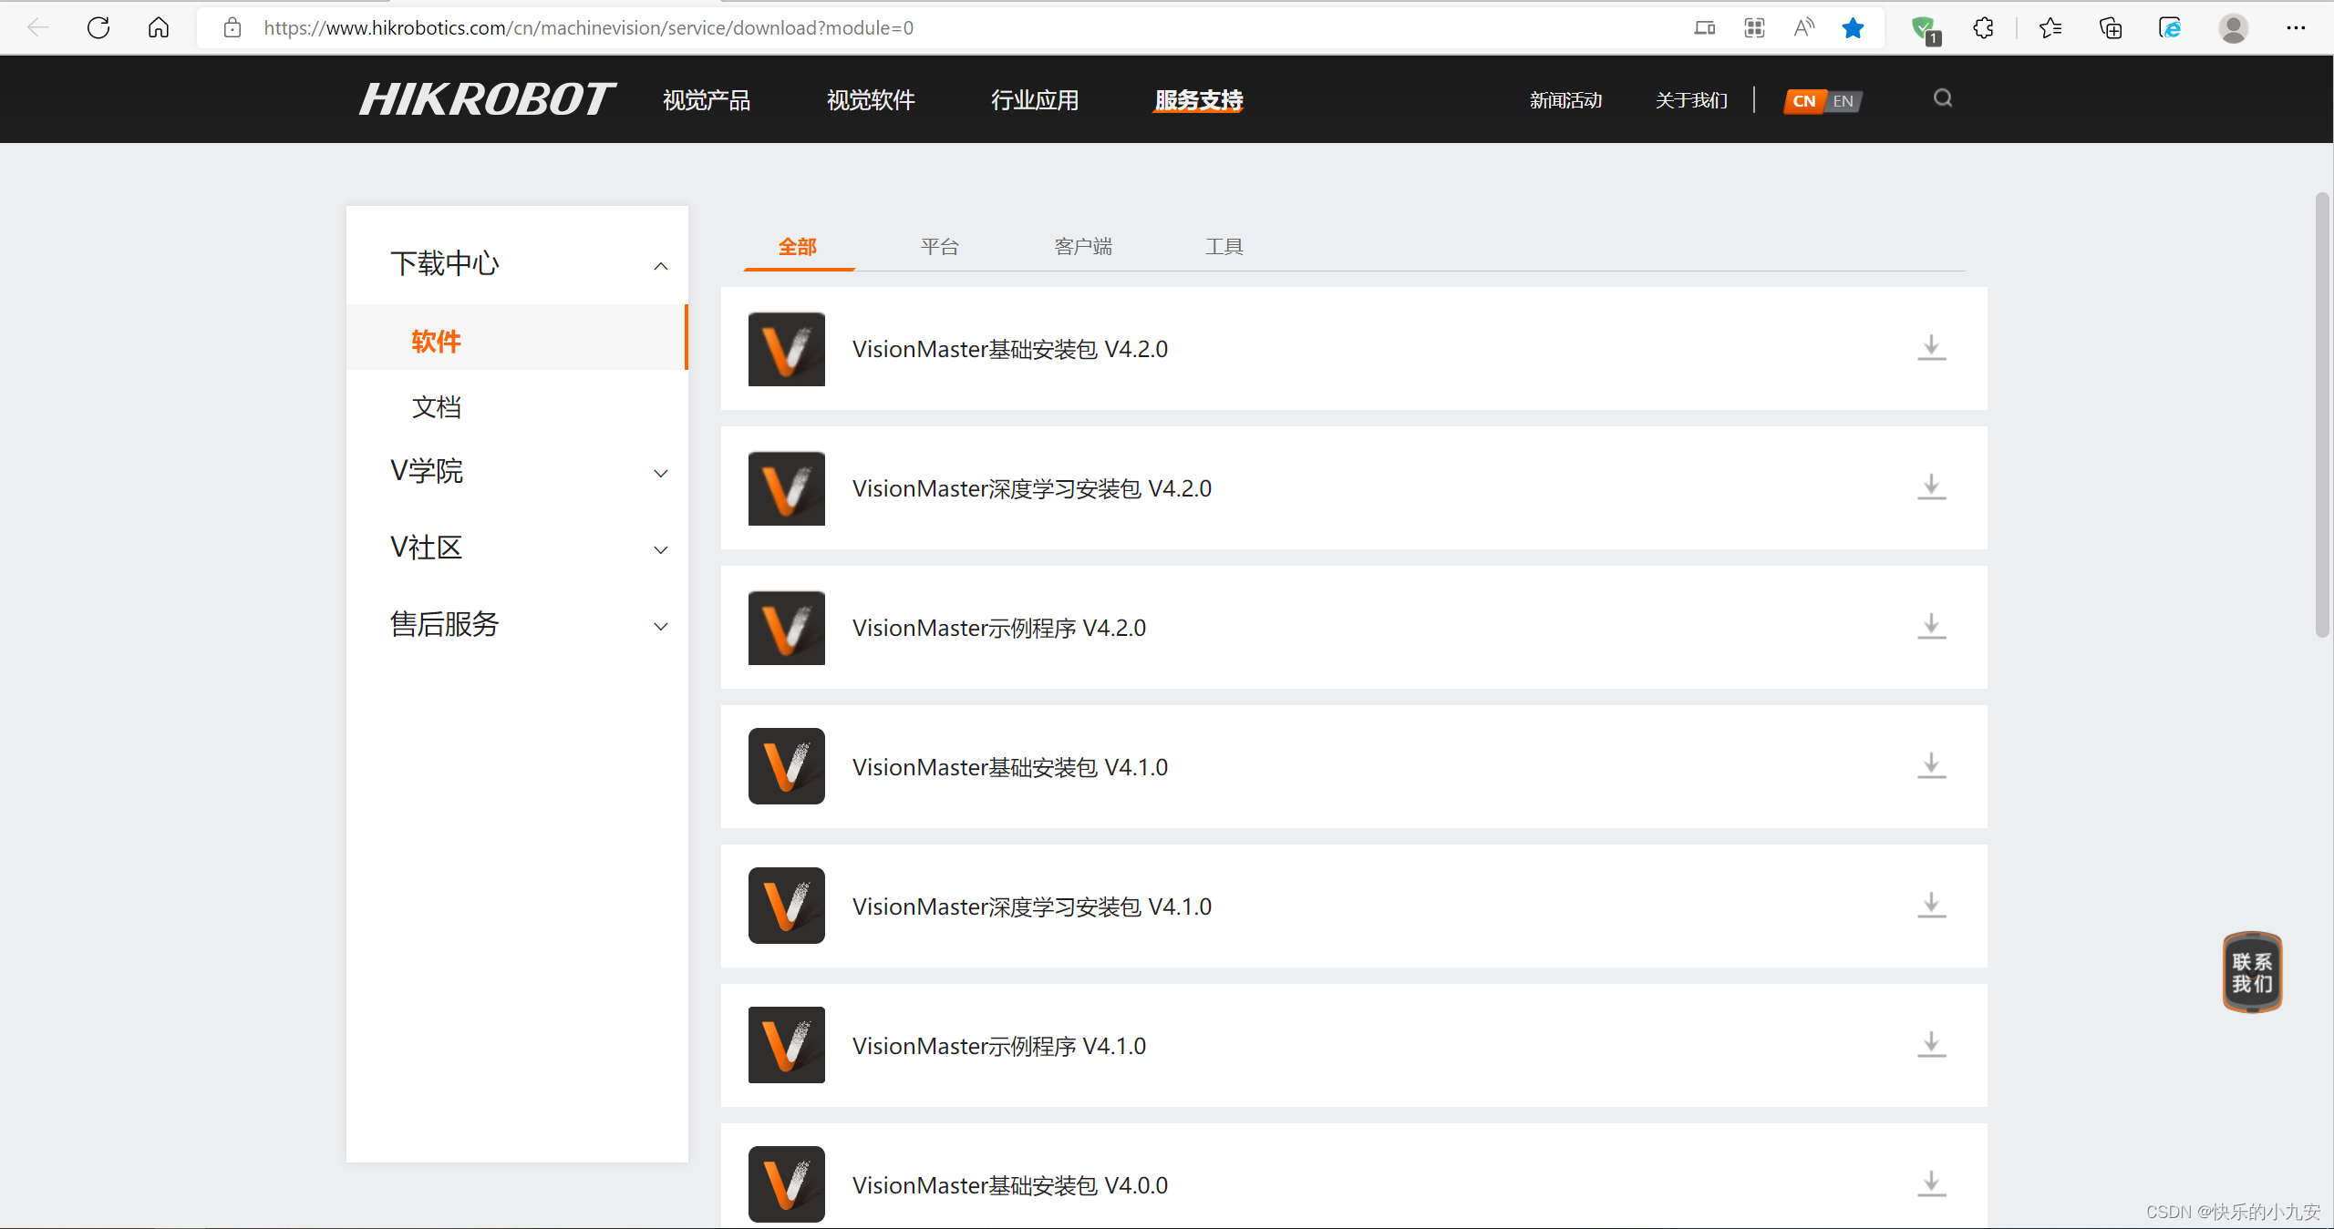Screen dimensions: 2334x1229
Task: Refresh the page with the reload icon
Action: pos(98,28)
